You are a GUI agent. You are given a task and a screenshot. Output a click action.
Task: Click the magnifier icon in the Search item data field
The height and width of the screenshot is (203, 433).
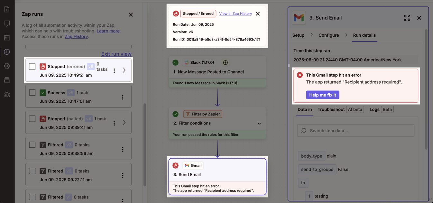click(x=304, y=131)
